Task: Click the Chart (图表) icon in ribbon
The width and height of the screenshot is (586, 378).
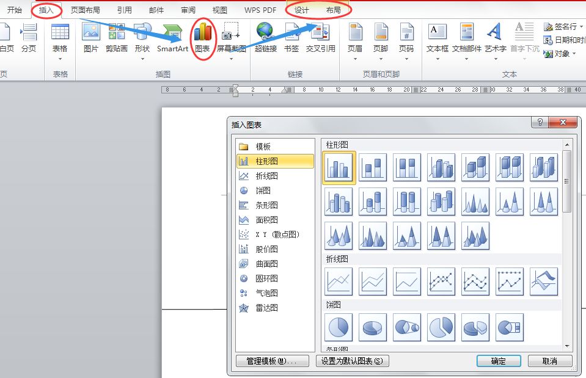Action: (202, 37)
